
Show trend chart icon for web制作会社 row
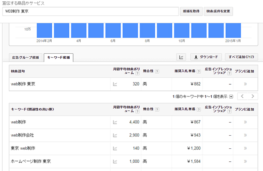click(115, 135)
